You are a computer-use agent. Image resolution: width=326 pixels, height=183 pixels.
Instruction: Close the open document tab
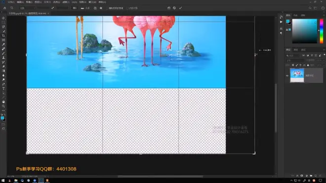pyautogui.click(x=48, y=13)
